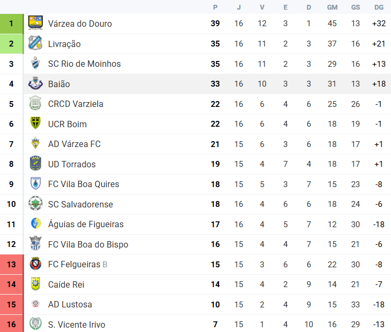
Task: Open the CRCD Varziela team link
Action: 75,104
